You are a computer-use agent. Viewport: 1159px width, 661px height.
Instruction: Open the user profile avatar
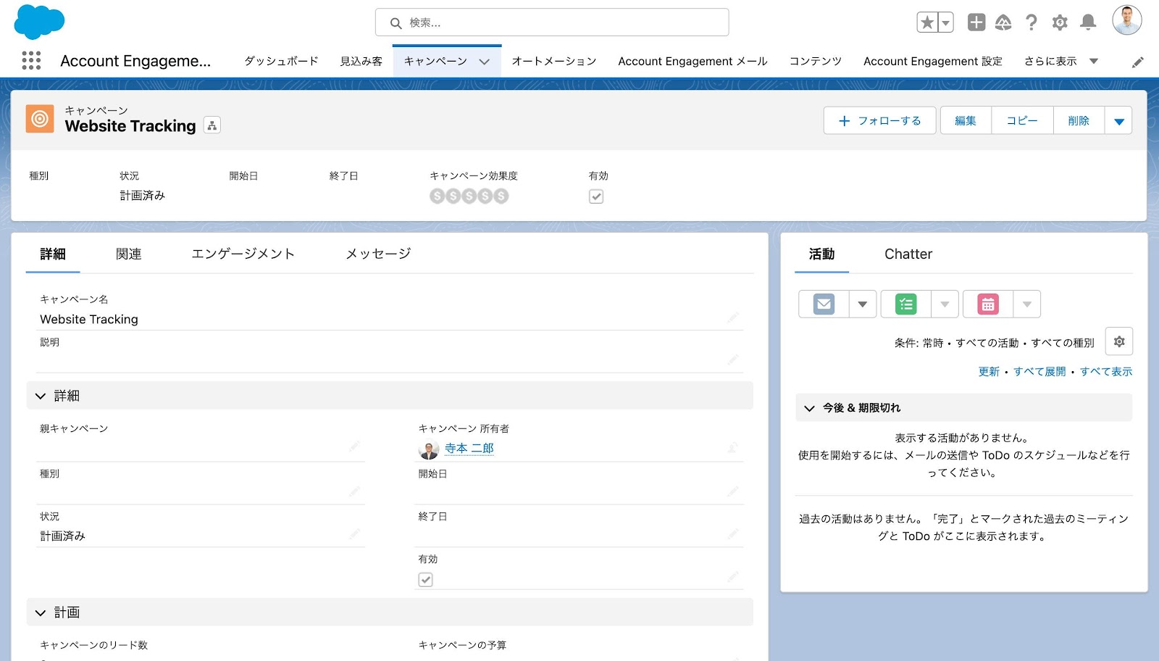(1127, 20)
